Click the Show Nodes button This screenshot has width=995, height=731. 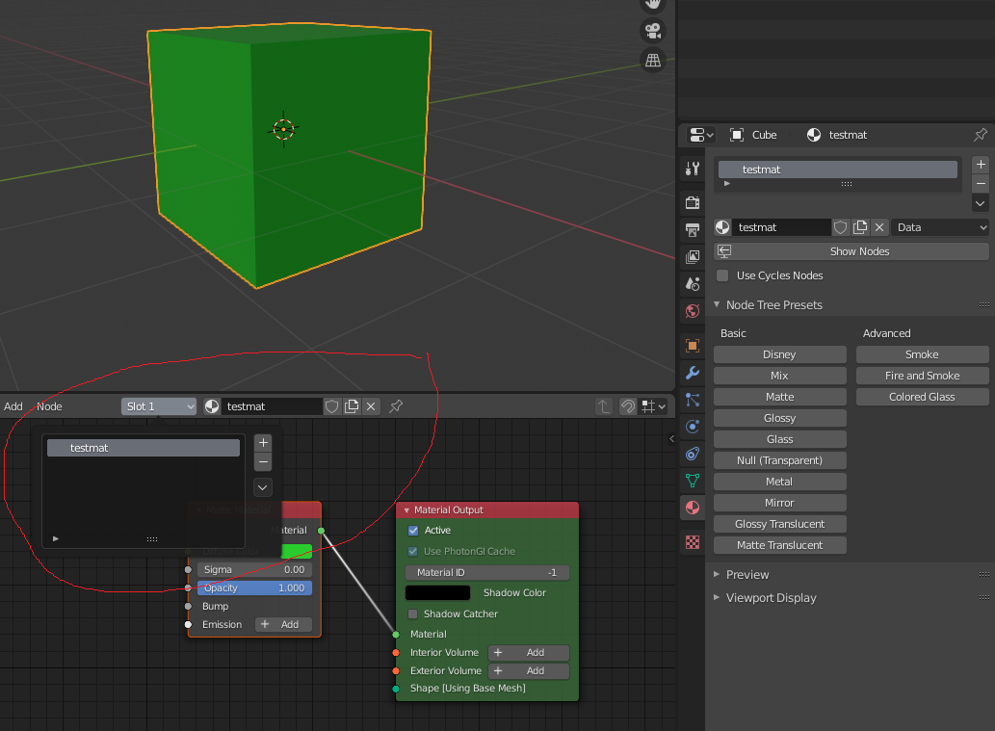pyautogui.click(x=859, y=251)
